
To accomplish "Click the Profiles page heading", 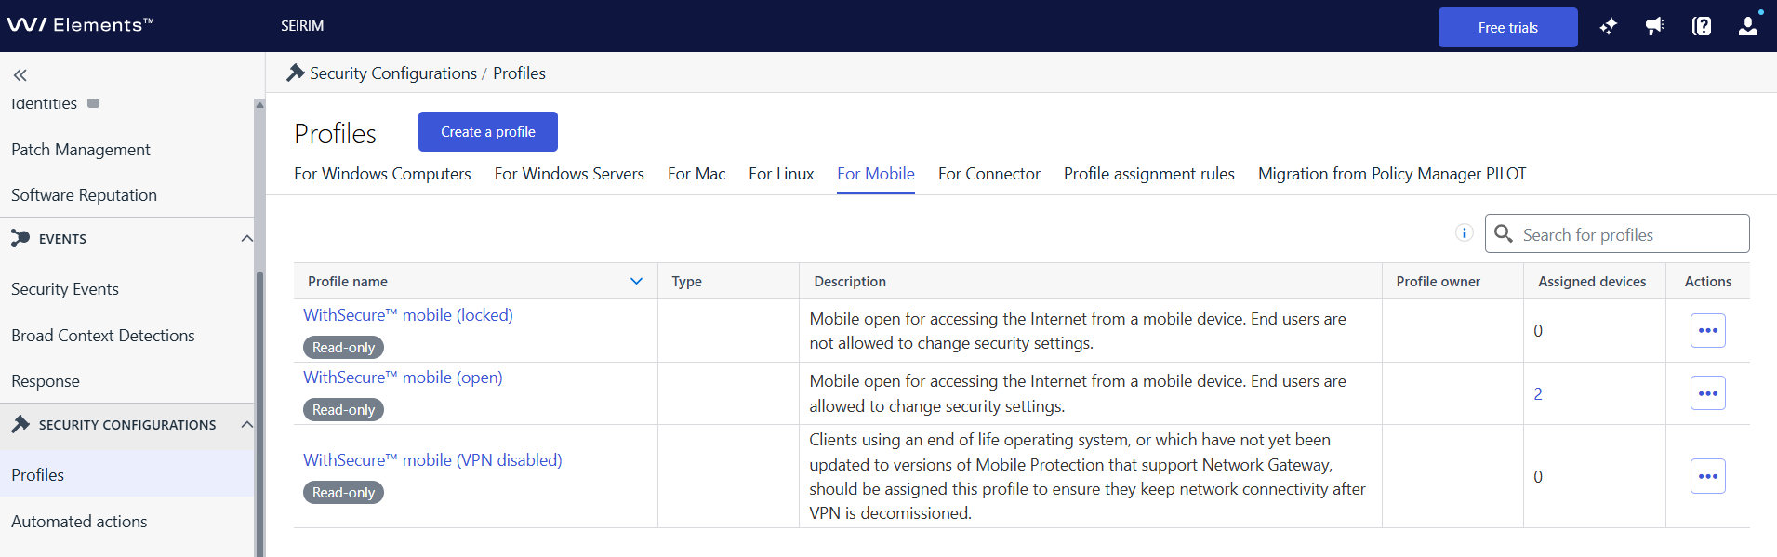I will pos(335,134).
